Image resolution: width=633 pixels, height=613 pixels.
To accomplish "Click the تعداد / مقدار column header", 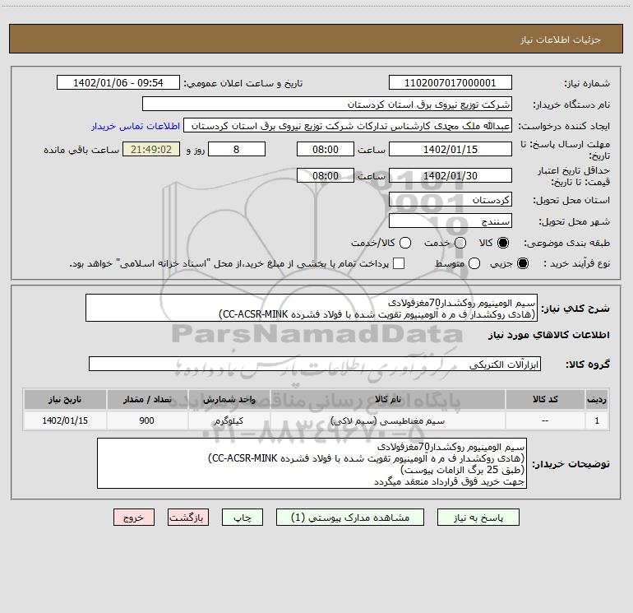I will click(x=147, y=399).
